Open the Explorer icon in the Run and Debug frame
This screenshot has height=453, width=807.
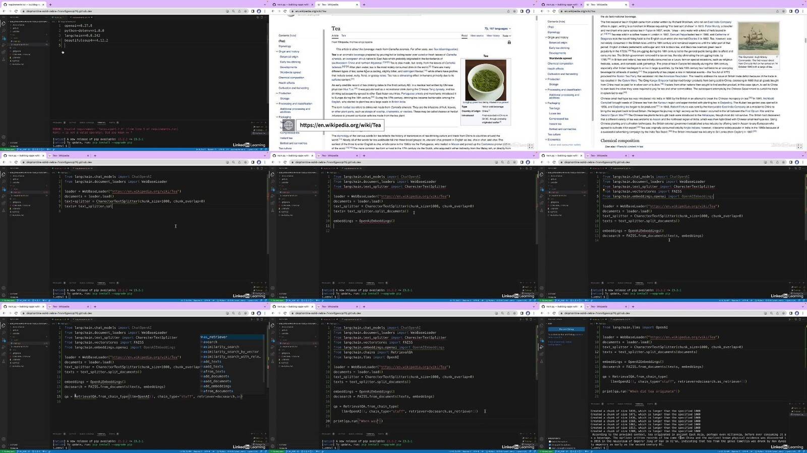[542, 326]
